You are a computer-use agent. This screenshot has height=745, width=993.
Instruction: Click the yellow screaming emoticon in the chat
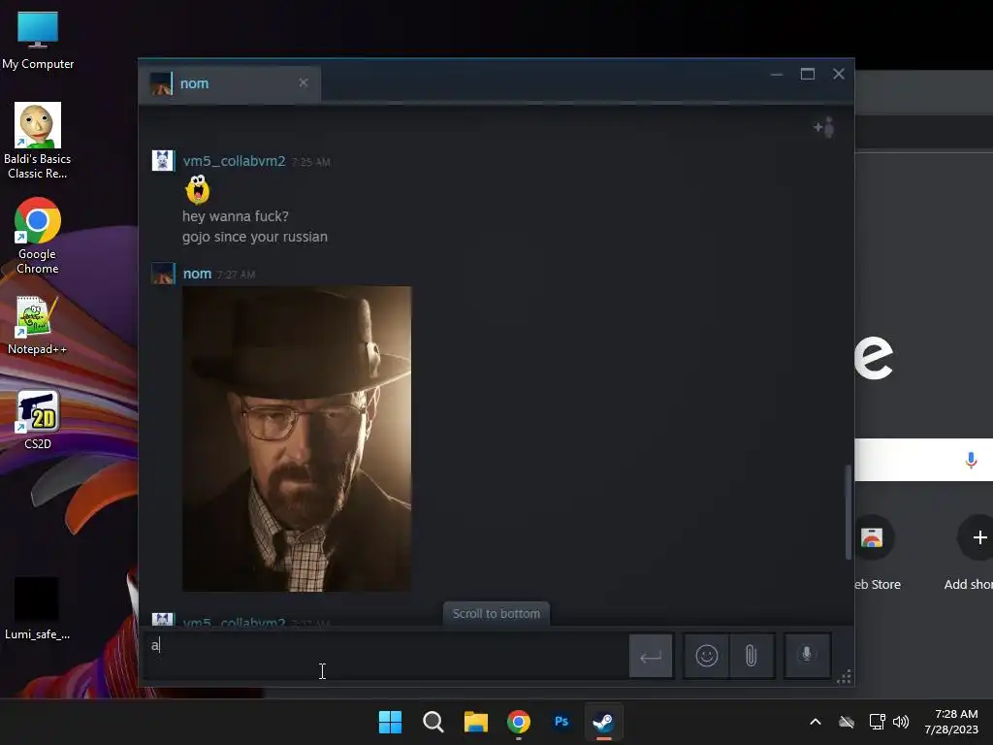click(x=198, y=189)
